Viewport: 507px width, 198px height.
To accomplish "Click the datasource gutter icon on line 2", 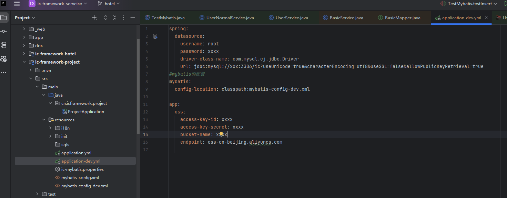I will click(x=155, y=36).
